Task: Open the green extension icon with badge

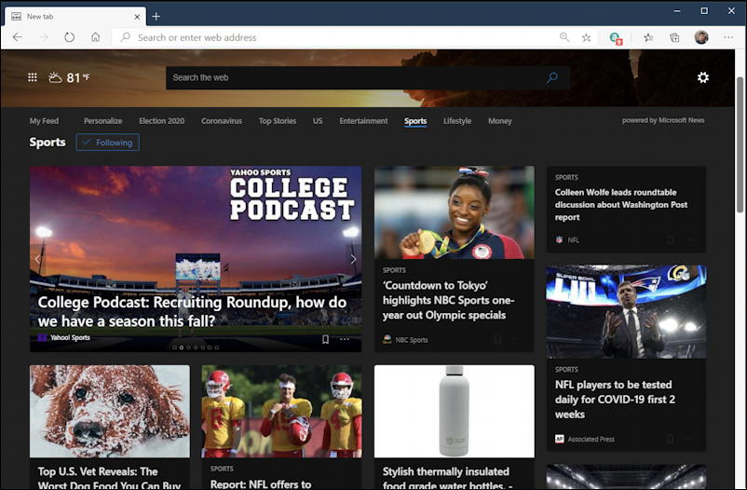Action: (x=616, y=37)
